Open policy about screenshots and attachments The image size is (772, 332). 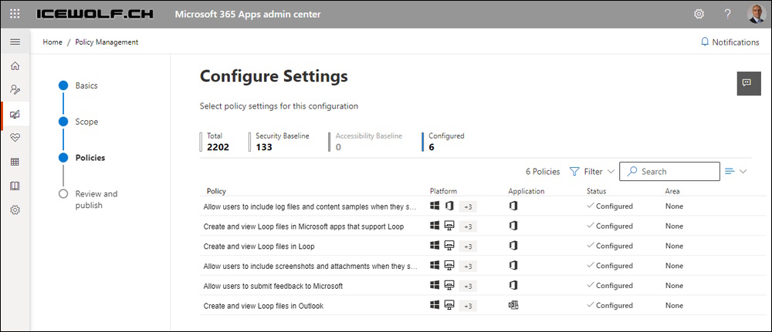tap(310, 267)
